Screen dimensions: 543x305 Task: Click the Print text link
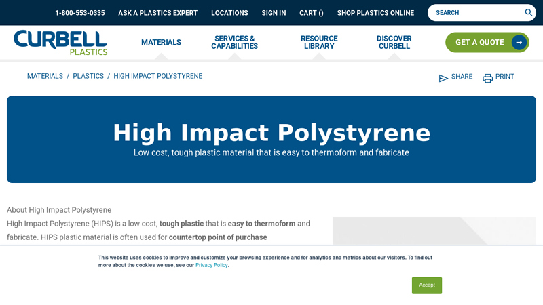pos(504,77)
